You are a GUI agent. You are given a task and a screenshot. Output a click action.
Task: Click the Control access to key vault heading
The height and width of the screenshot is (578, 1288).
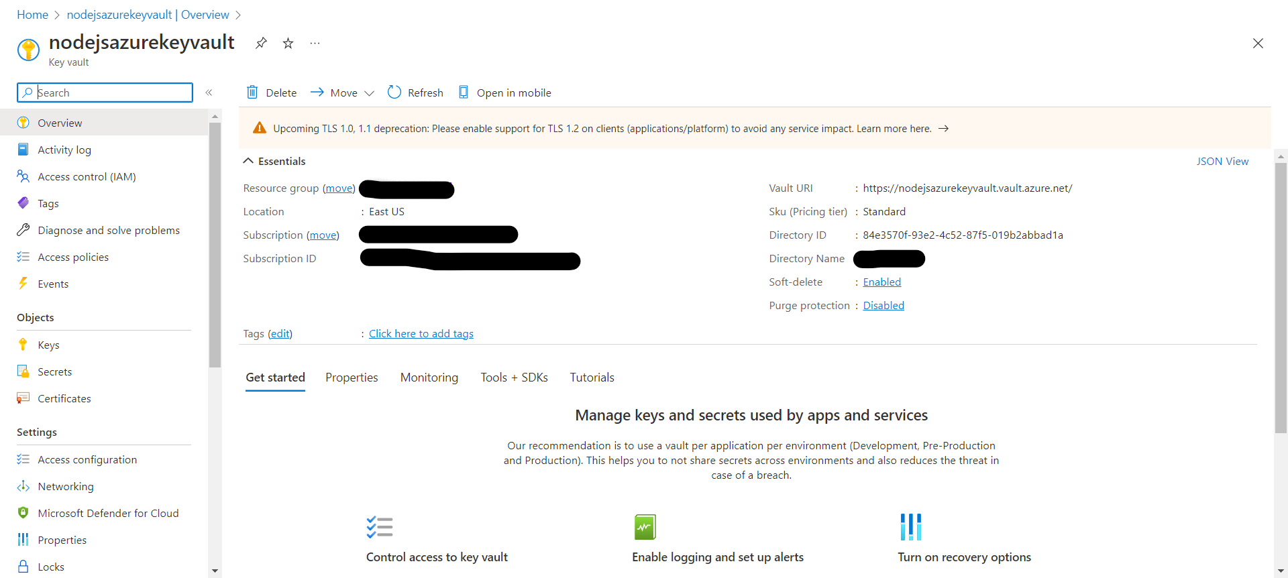coord(437,557)
